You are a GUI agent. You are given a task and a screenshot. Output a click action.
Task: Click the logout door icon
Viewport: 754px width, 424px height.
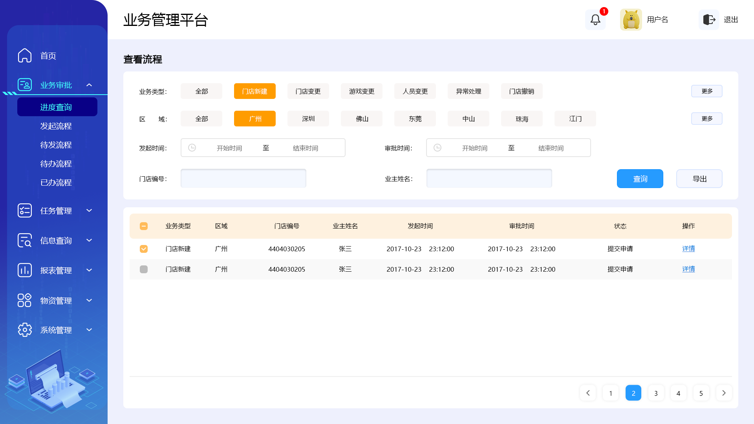709,20
